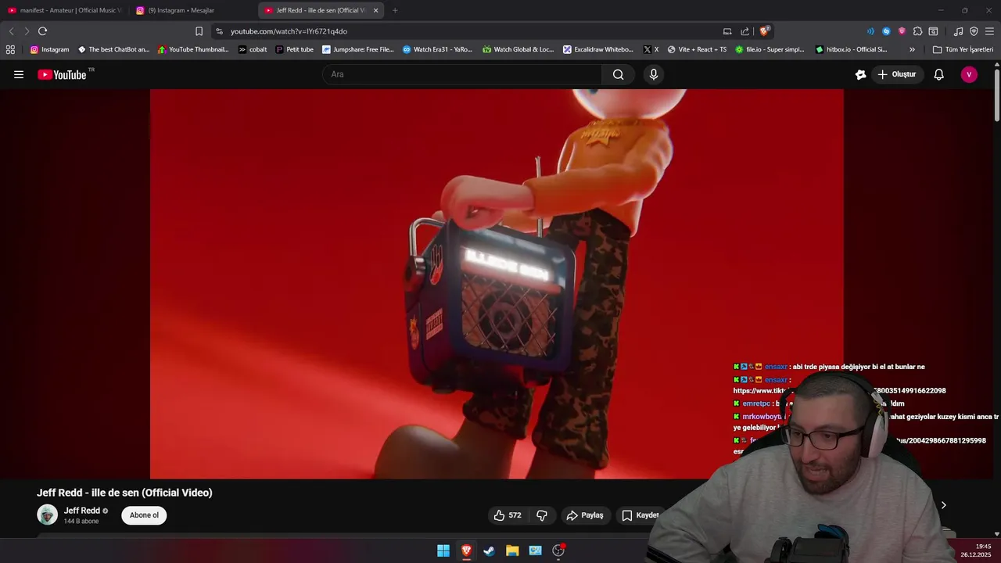
Task: Click the share page icon in address bar
Action: [744, 31]
